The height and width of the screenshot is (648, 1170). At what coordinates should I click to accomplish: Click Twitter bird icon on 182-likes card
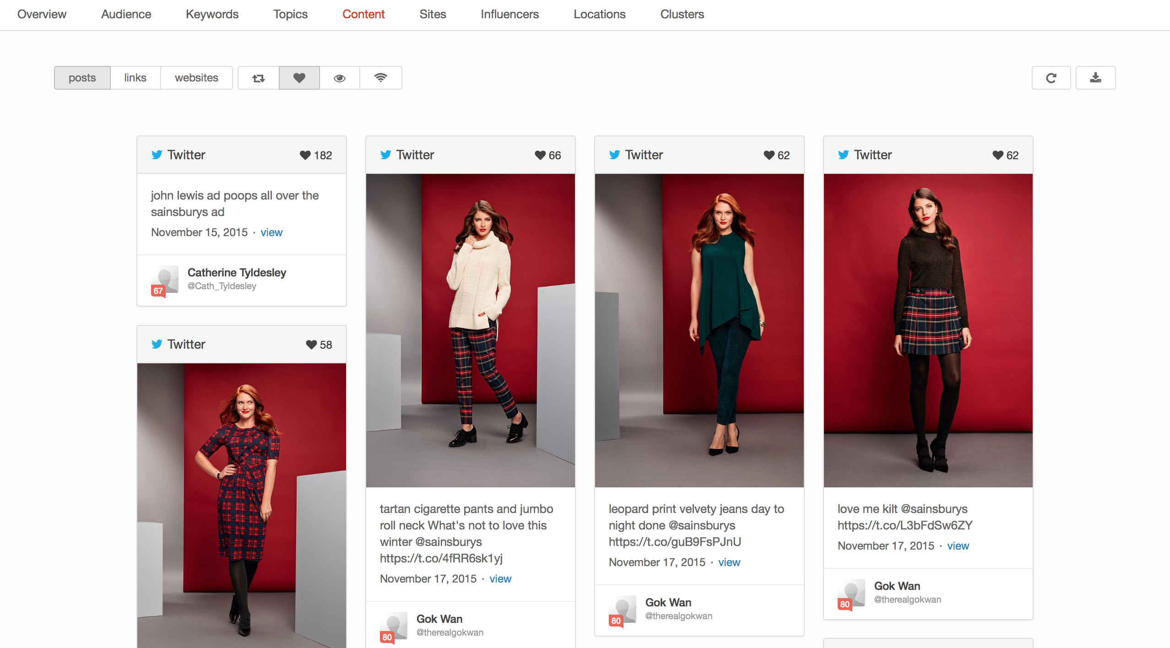(x=157, y=155)
